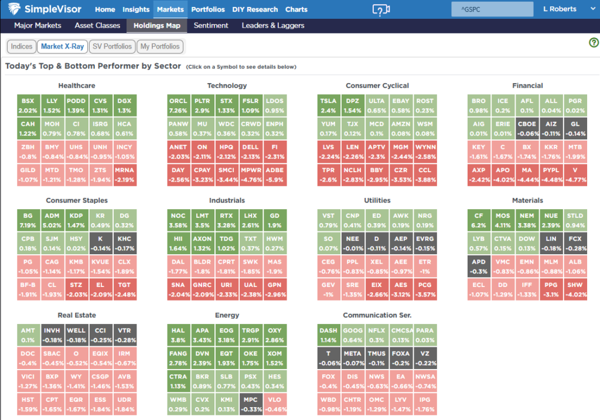Select the NEM tile in Materials
This screenshot has height=420, width=600.
tap(527, 220)
